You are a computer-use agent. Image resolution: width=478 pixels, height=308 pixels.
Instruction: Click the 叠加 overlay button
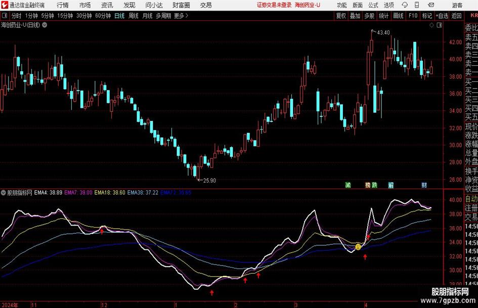coord(355,16)
